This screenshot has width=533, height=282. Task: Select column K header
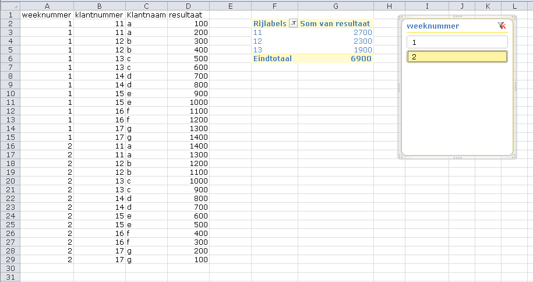488,6
